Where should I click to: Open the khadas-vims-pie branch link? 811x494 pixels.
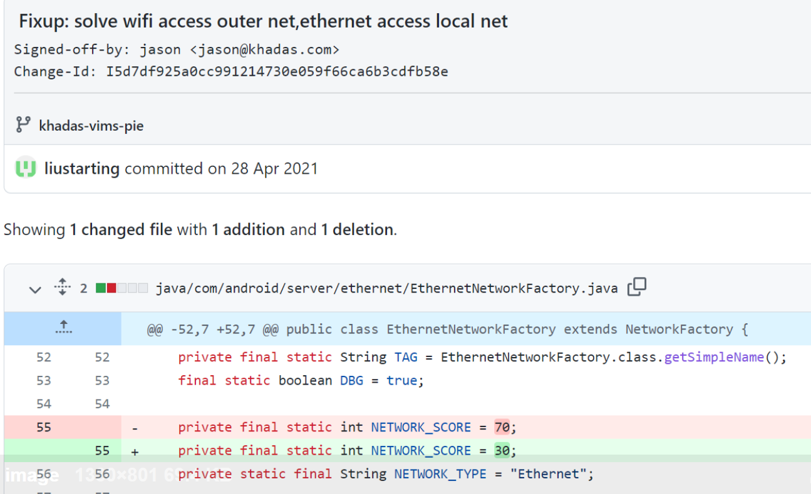click(x=91, y=126)
